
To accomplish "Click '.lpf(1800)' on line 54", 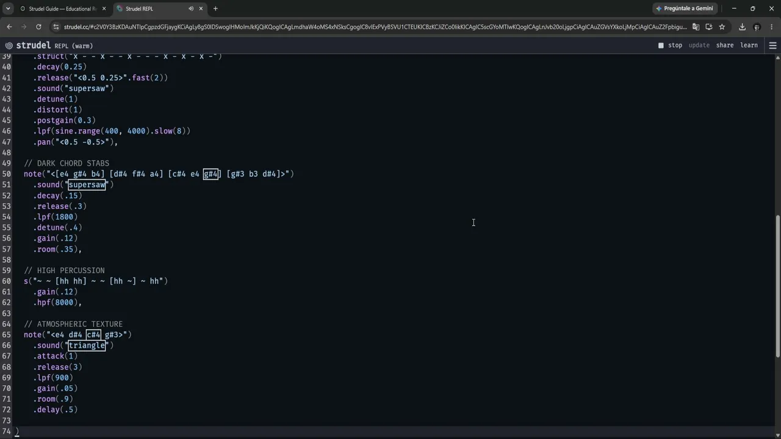I will click(x=56, y=217).
